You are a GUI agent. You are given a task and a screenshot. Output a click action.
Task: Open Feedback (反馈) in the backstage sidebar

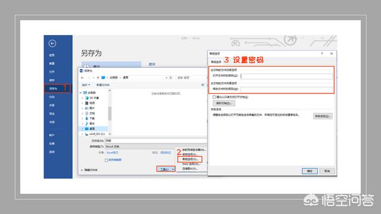(52, 144)
